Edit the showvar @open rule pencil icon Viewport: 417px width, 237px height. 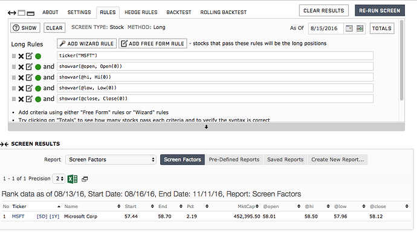29,67
